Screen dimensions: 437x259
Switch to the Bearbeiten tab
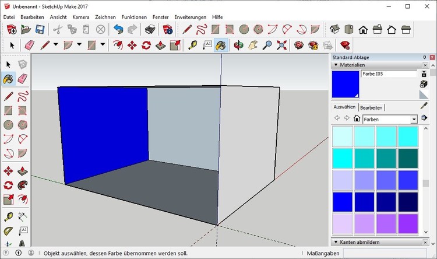371,107
